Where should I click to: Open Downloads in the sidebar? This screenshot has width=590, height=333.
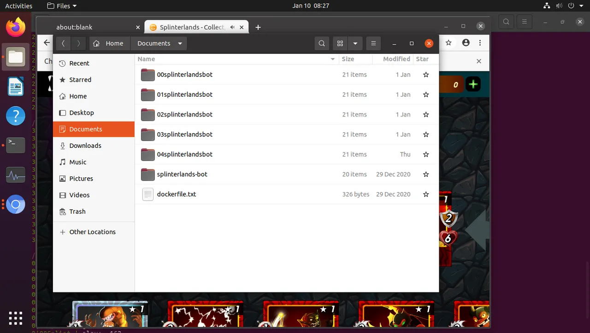[94, 146]
